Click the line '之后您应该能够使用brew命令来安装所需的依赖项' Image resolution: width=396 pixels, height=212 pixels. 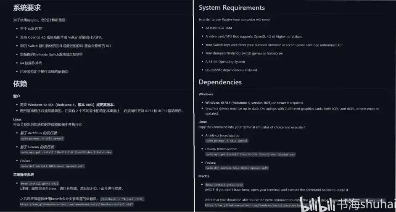click(59, 199)
